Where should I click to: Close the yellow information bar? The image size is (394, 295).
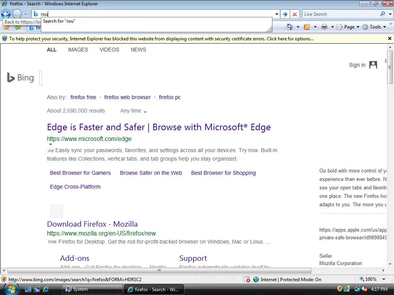point(389,38)
